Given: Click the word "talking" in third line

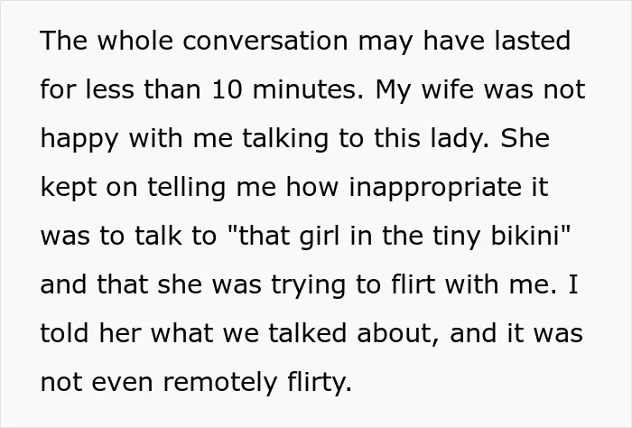Looking at the screenshot, I should [285, 140].
